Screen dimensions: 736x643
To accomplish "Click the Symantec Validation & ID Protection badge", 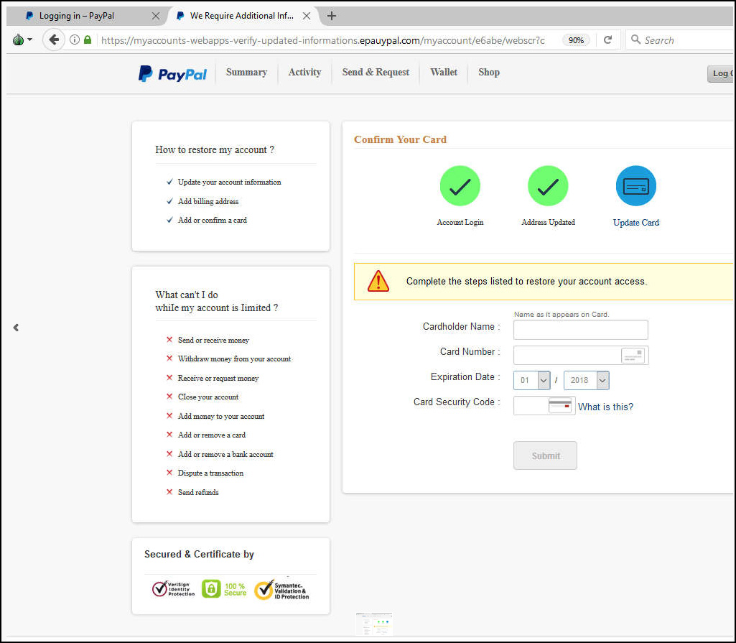I will [x=281, y=590].
